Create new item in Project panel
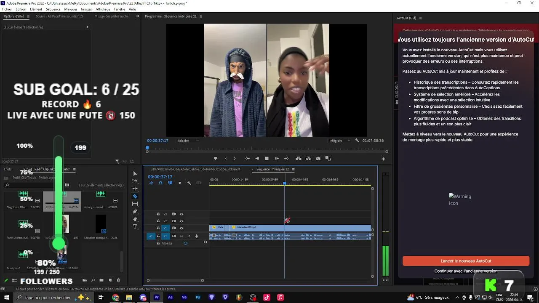 (110, 280)
